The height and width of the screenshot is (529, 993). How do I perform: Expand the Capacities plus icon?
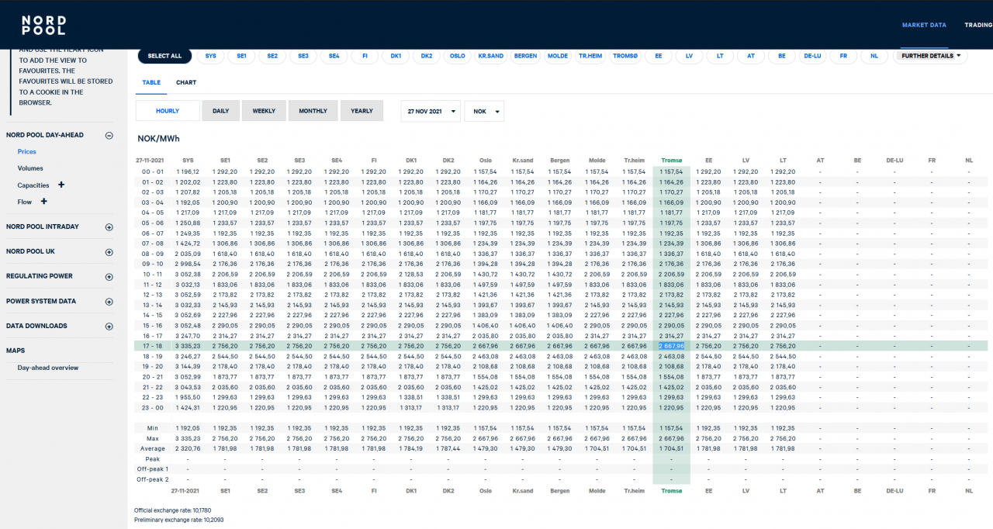coord(61,185)
